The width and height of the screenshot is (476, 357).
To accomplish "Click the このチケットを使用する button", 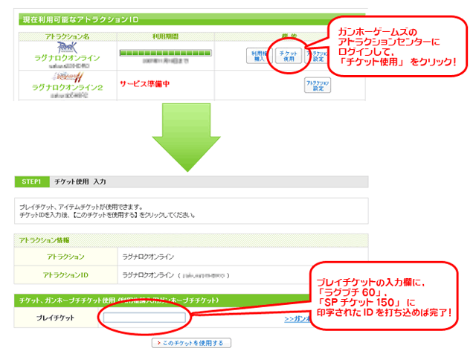I will [191, 343].
